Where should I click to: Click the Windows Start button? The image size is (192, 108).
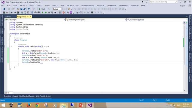[x=3, y=105]
